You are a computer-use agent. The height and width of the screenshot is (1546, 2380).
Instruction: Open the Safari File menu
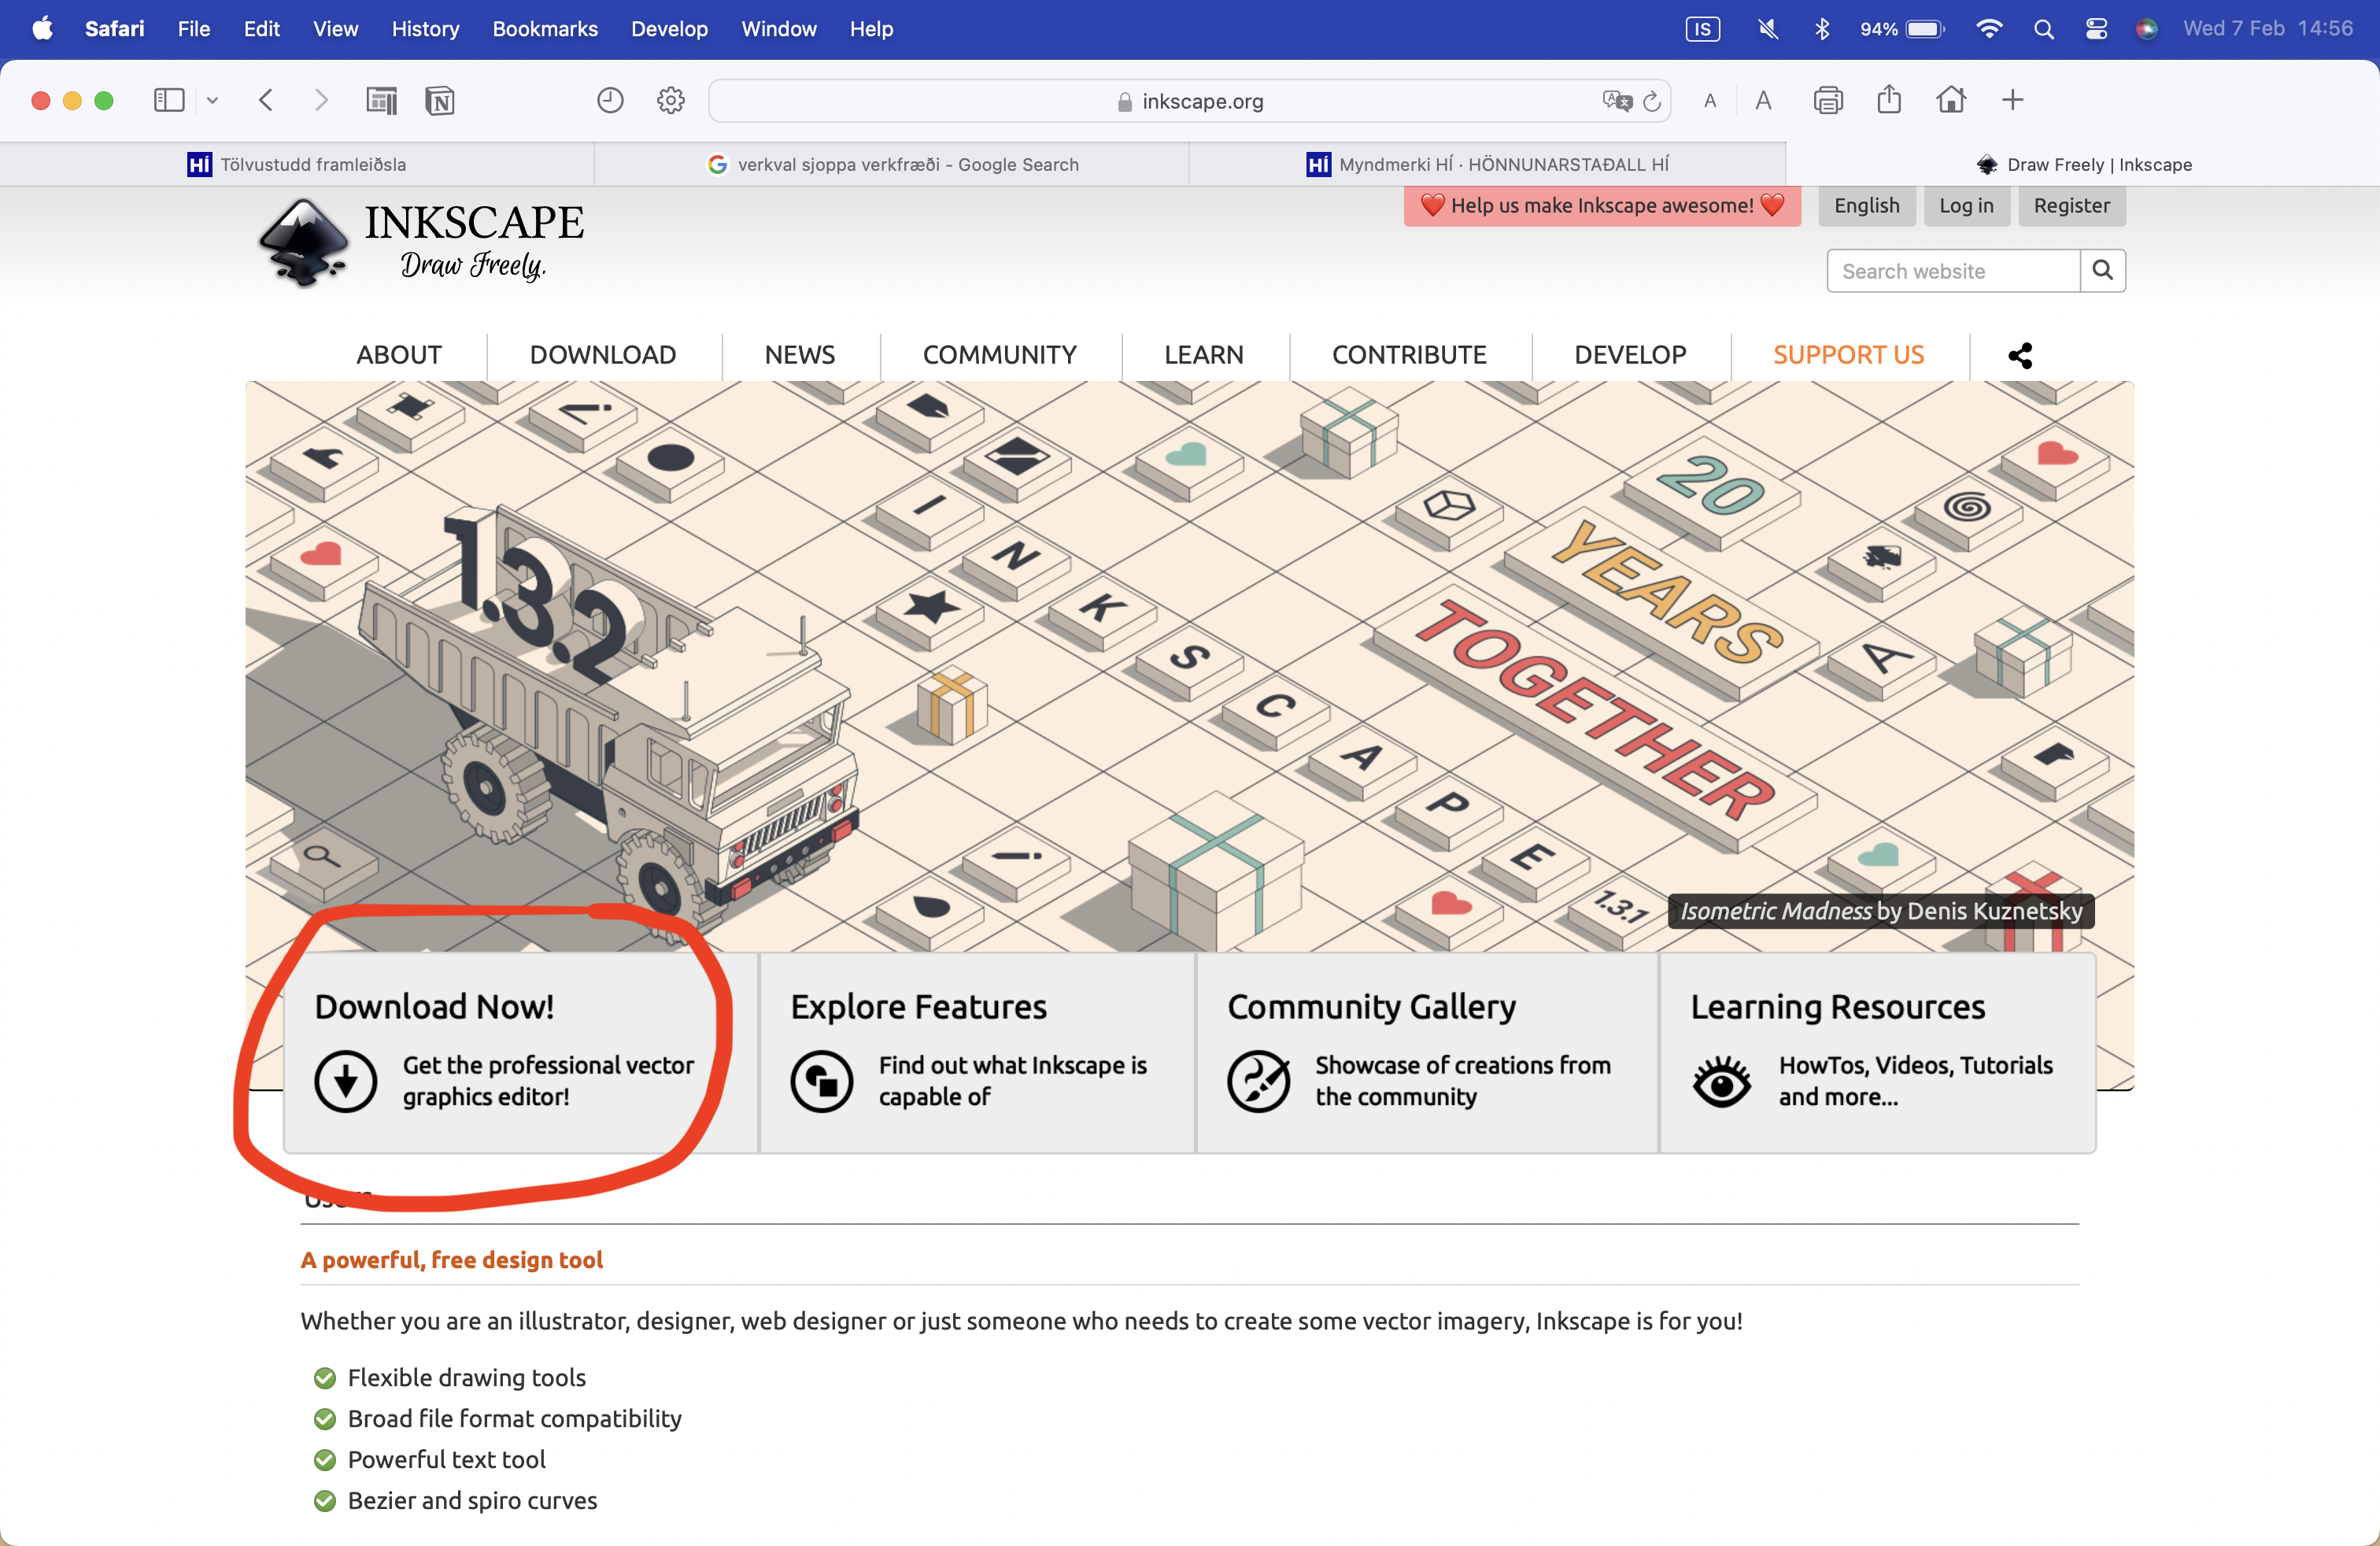194,29
